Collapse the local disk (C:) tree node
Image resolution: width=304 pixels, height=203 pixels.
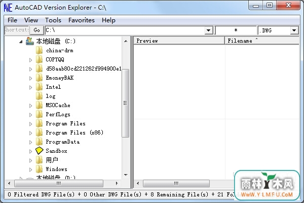click(x=21, y=42)
